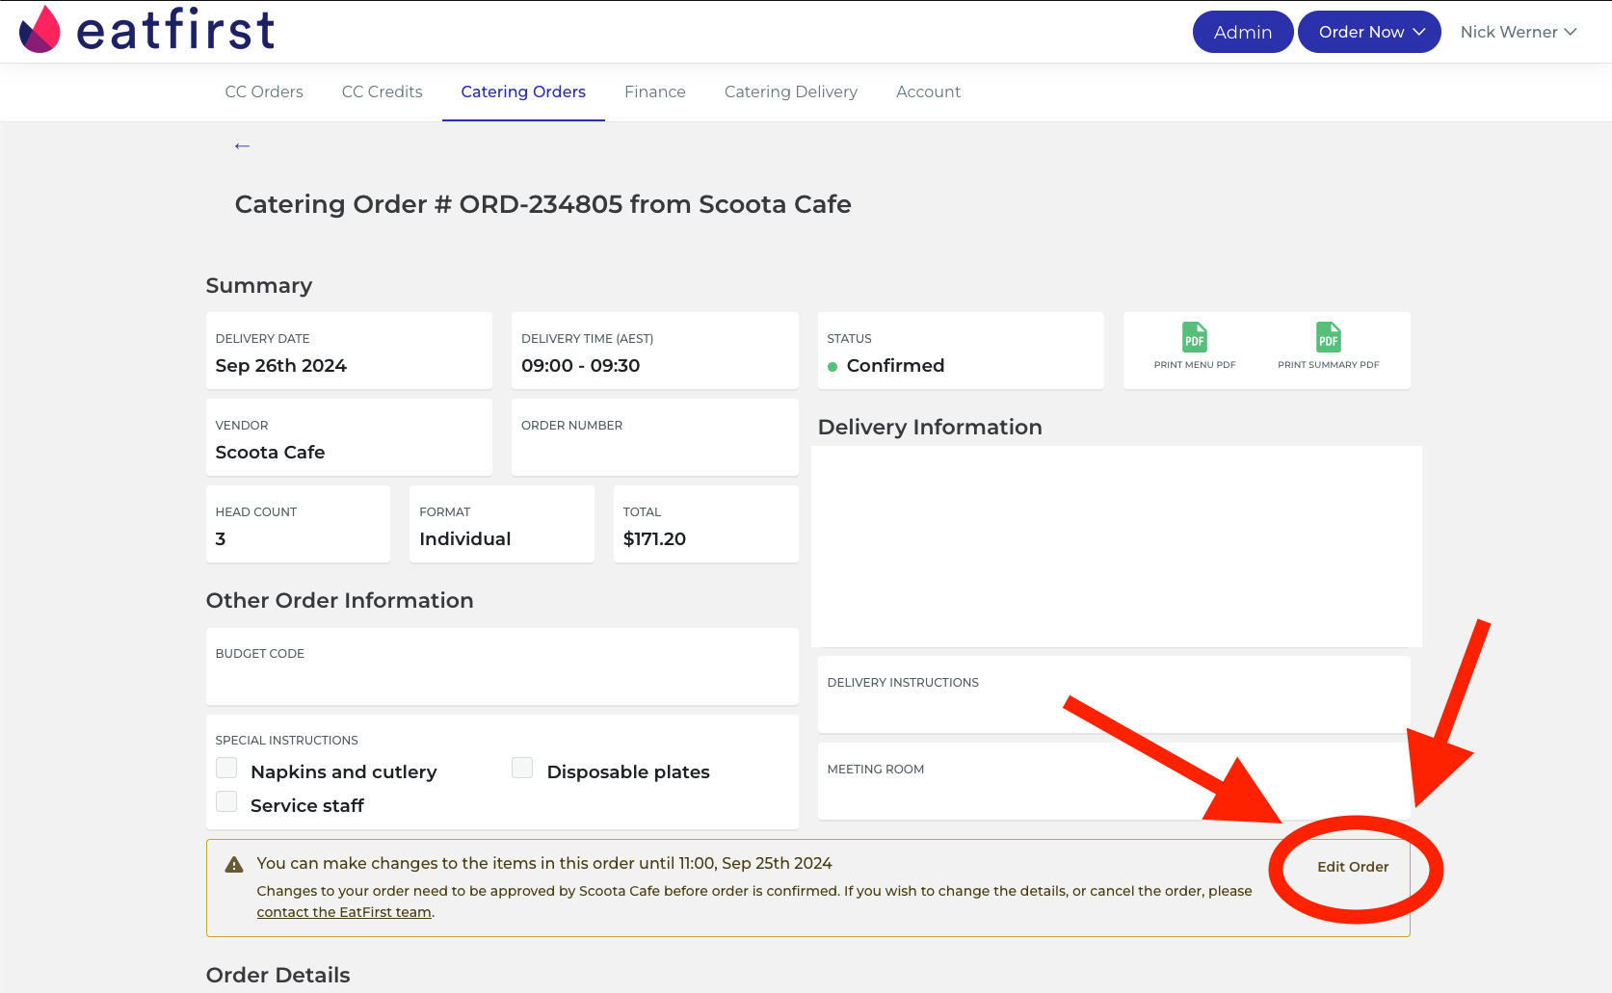Tick the Disposable plates checkbox
1612x993 pixels.
click(522, 768)
